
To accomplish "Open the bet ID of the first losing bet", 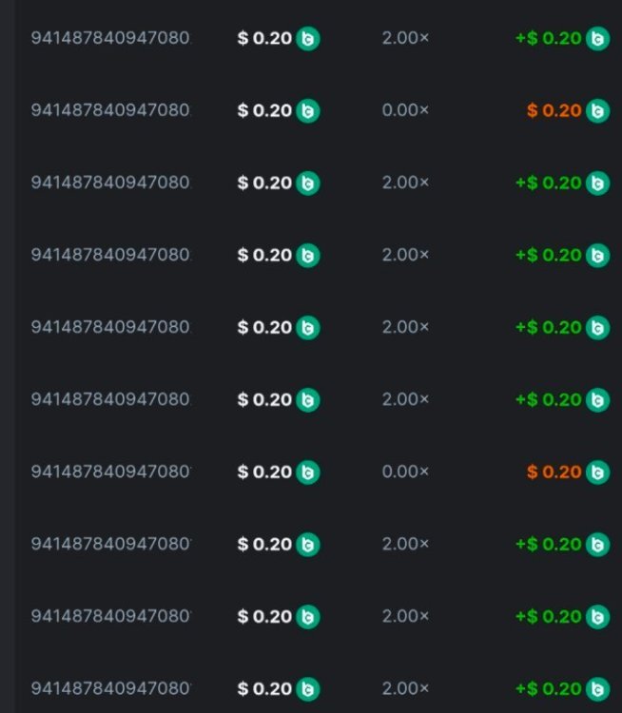I will 110,111.
